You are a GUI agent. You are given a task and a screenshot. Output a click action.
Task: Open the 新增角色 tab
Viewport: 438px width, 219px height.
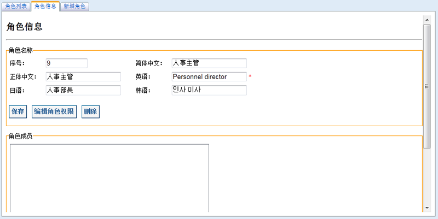click(74, 7)
